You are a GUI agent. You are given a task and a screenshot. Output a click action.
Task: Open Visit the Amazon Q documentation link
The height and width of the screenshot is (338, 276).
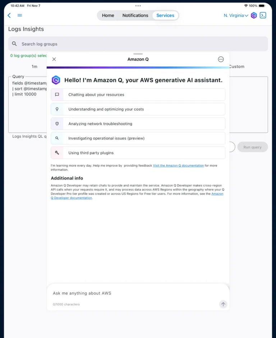(178, 166)
